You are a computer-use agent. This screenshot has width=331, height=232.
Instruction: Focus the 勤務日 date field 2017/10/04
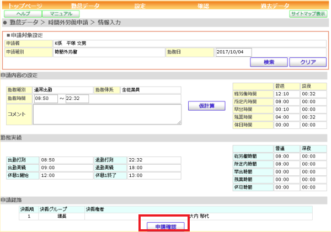(233, 52)
